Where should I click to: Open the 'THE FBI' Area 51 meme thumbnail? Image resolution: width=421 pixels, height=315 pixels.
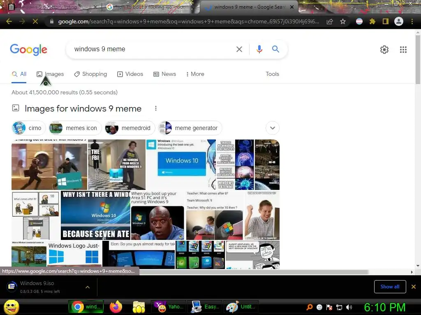pyautogui.click(x=116, y=164)
